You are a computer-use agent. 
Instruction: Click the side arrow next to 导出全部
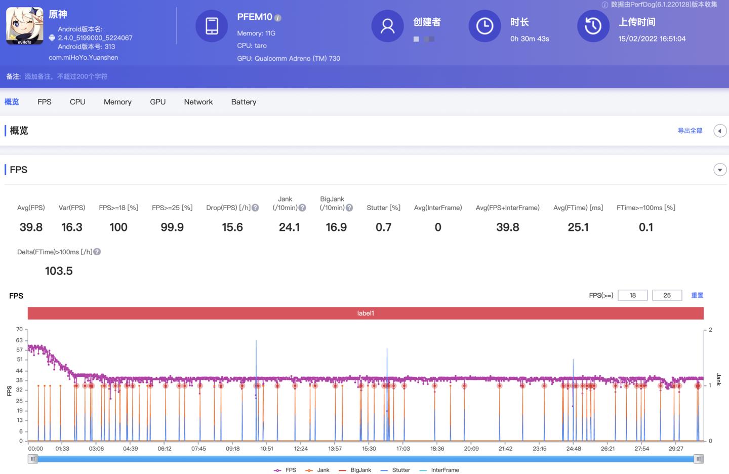pyautogui.click(x=720, y=131)
